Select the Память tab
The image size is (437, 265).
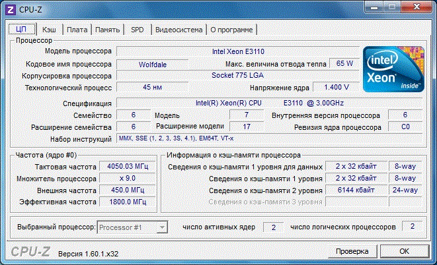(x=107, y=30)
